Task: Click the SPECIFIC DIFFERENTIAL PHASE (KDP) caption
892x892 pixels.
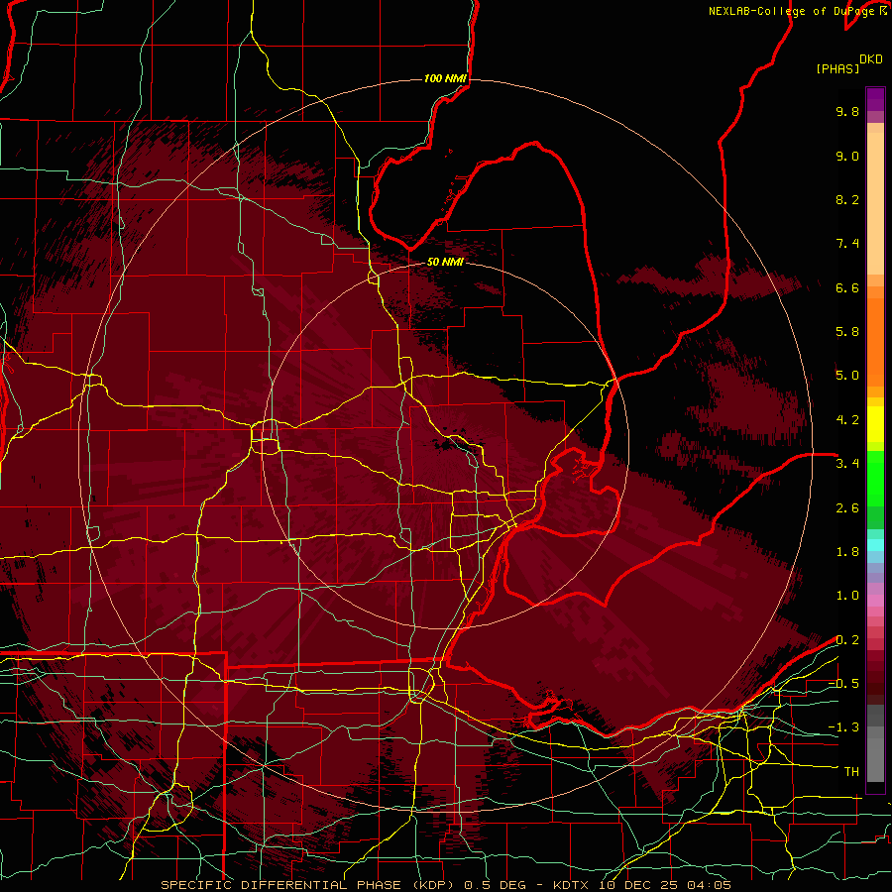Action: [x=309, y=885]
